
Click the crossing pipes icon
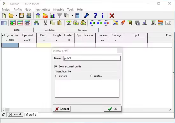tap(115, 23)
